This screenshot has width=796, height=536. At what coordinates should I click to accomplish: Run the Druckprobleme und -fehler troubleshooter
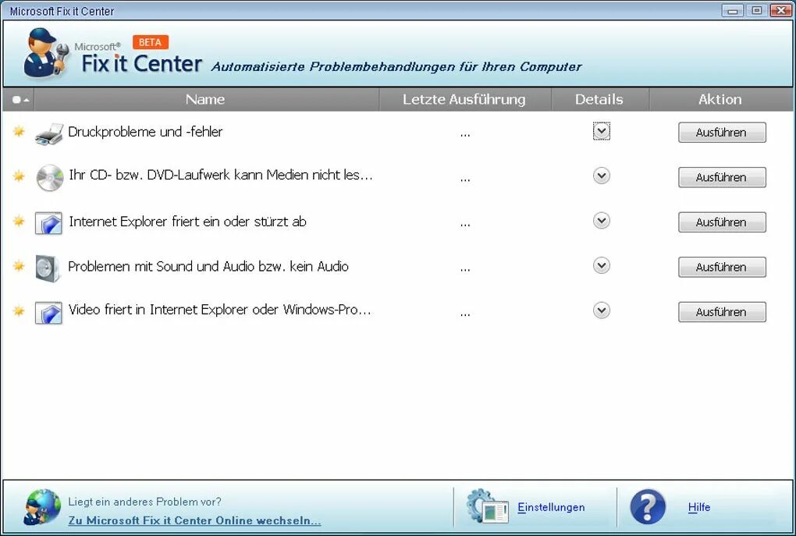click(x=722, y=133)
